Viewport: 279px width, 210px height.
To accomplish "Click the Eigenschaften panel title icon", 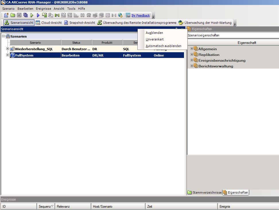I will 189,29.
